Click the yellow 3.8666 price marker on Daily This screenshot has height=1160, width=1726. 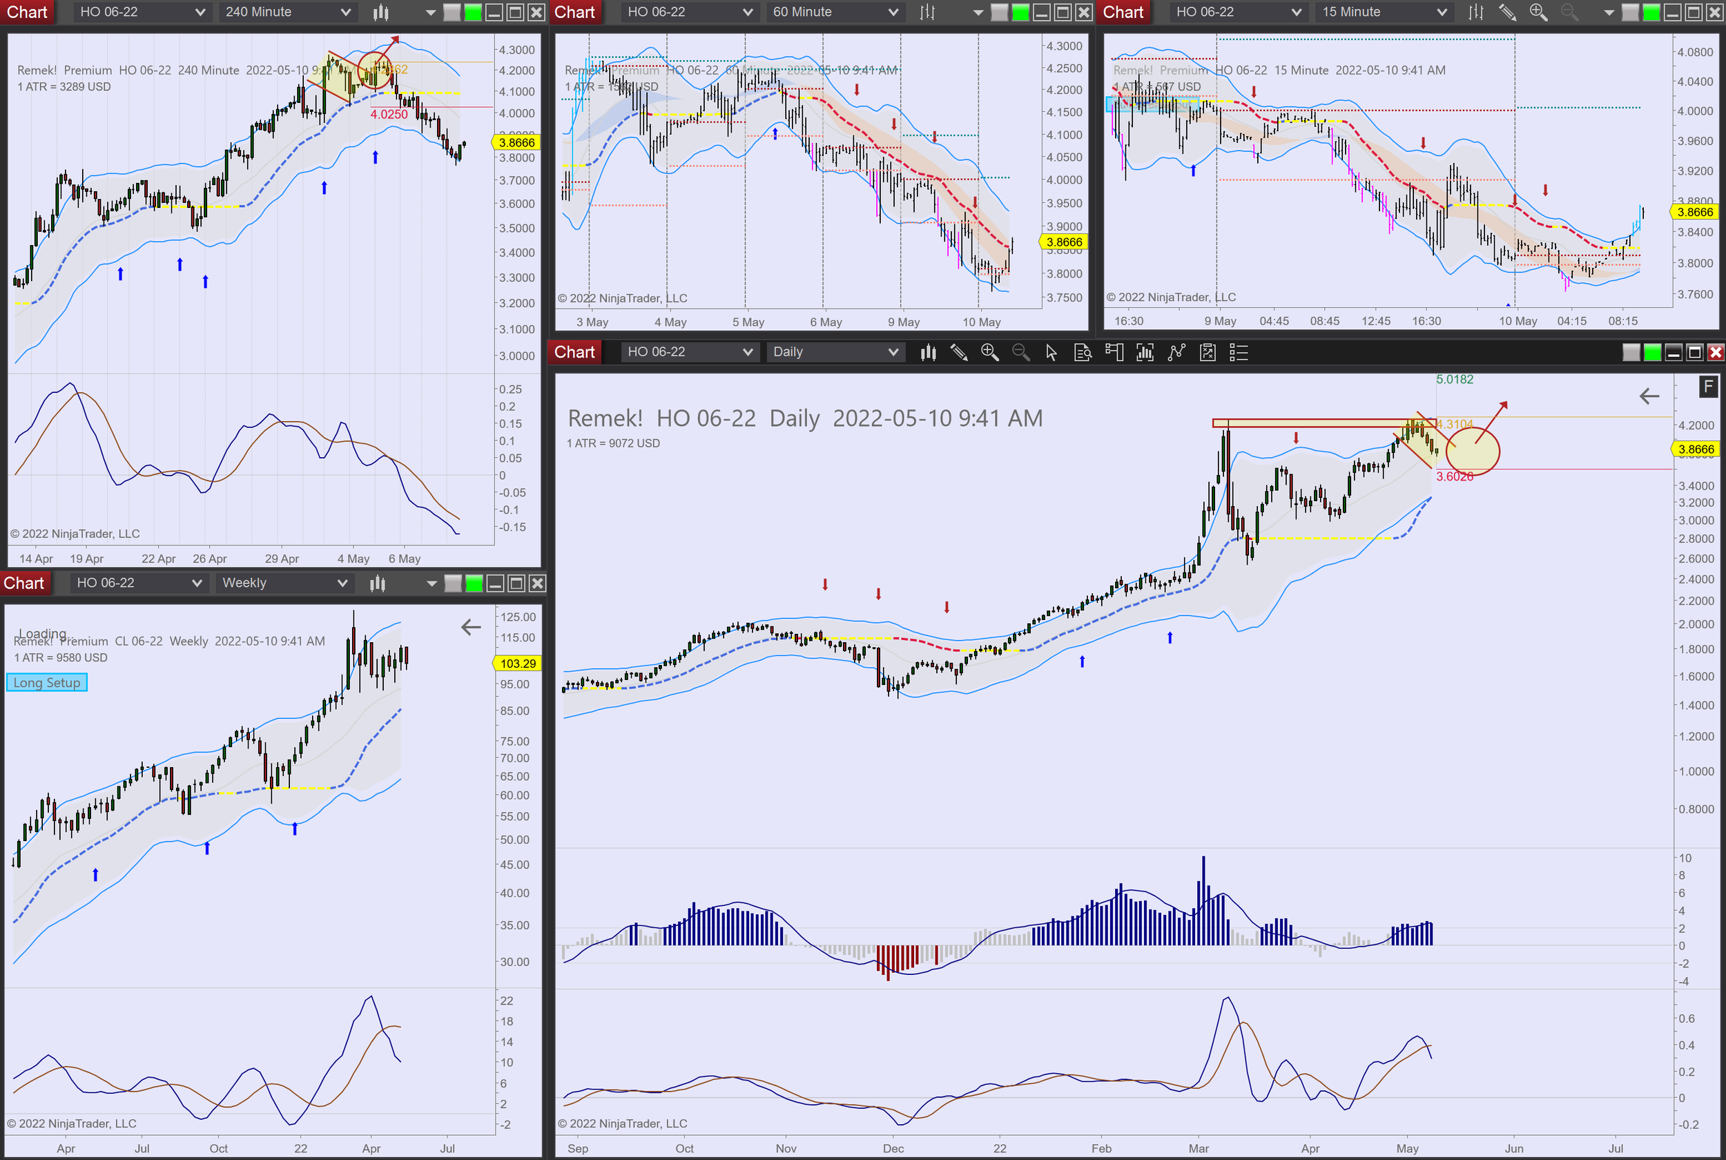[x=1695, y=449]
